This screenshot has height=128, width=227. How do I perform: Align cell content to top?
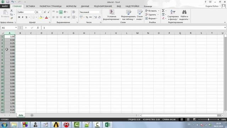coord(54,12)
